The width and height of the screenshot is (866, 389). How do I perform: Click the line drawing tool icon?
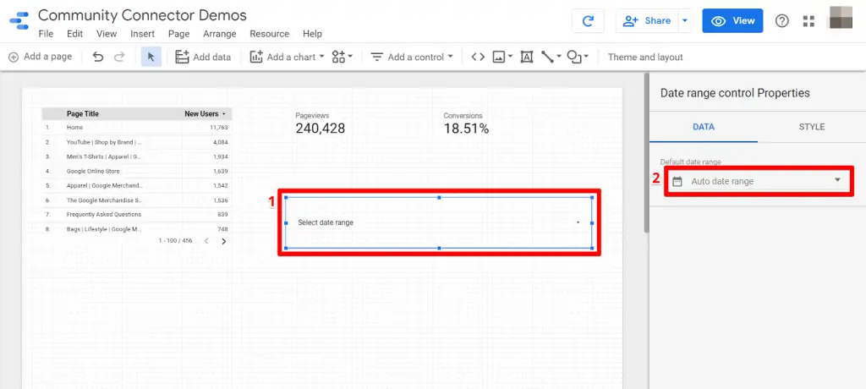(547, 57)
